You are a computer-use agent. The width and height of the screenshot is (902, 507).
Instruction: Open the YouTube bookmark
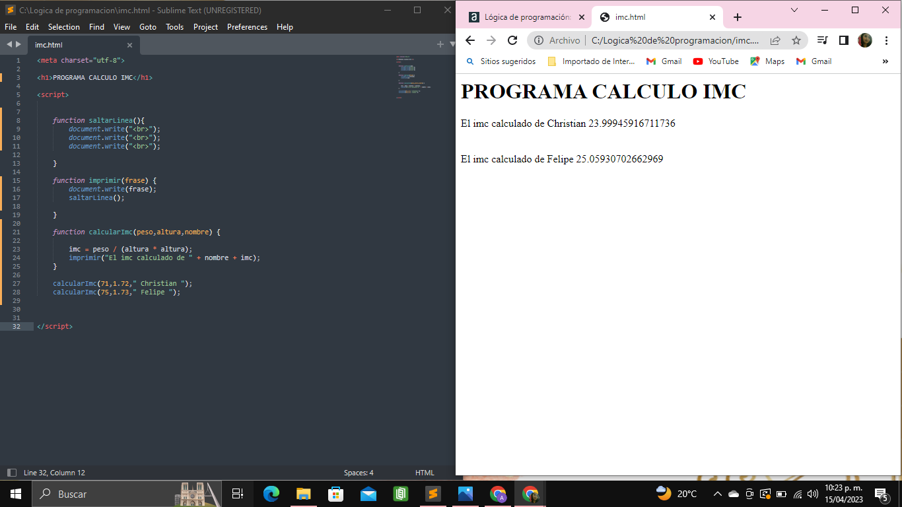(x=716, y=61)
